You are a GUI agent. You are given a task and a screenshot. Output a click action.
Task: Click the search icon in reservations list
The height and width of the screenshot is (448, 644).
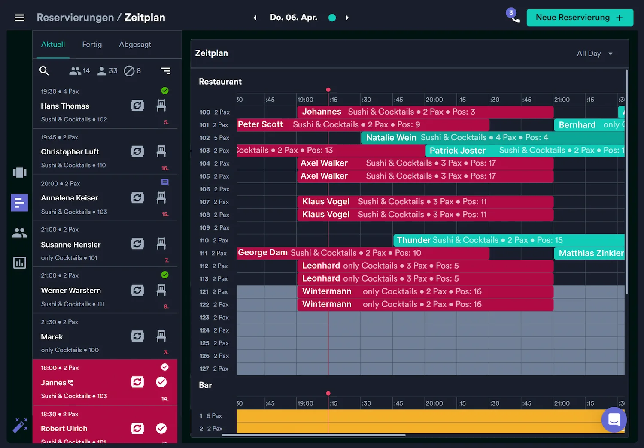point(44,71)
